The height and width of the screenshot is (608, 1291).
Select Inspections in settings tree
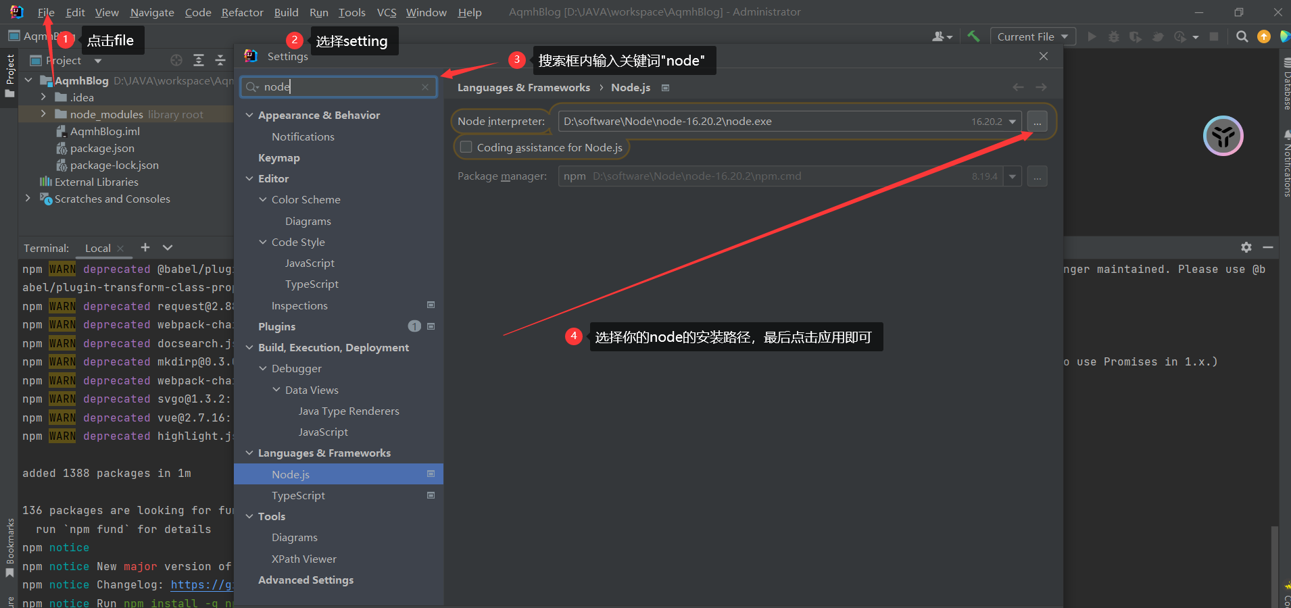[299, 305]
